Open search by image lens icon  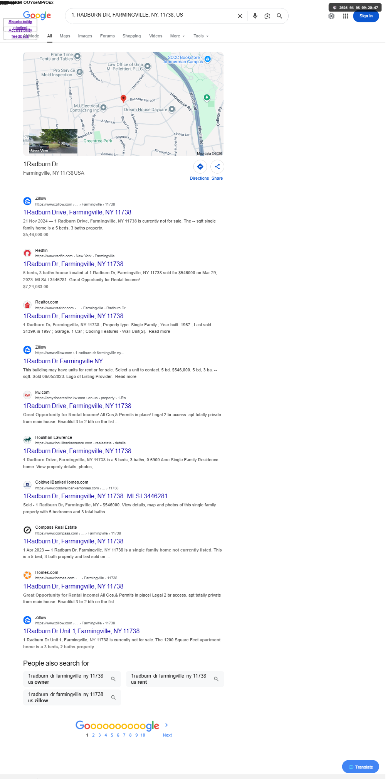coord(267,16)
